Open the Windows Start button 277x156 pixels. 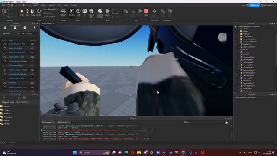click(75, 153)
